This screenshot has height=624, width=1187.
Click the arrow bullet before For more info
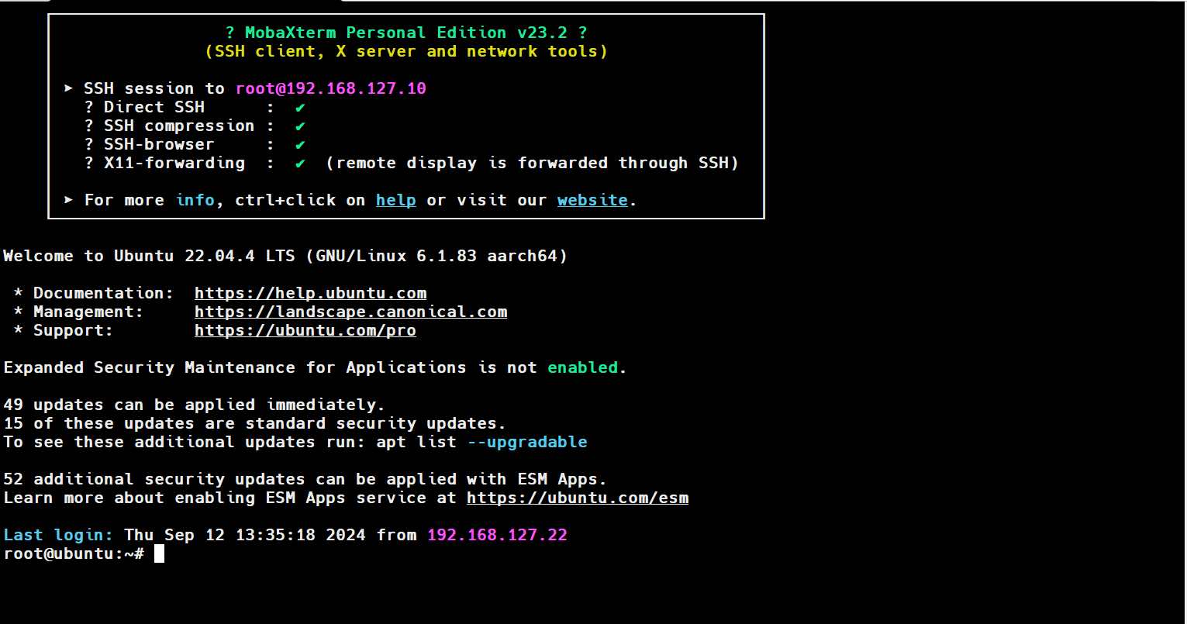(x=69, y=201)
